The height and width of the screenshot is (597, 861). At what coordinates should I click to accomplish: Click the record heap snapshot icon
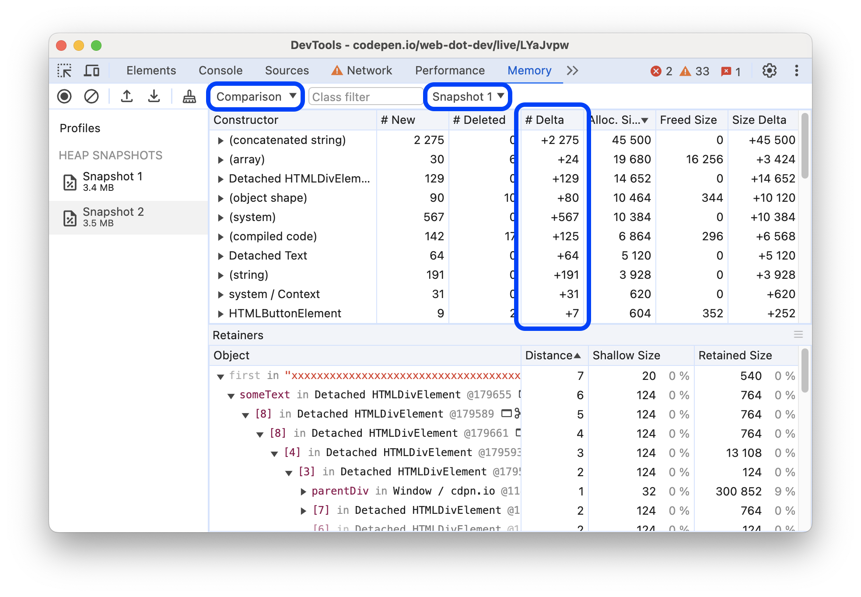pyautogui.click(x=67, y=97)
